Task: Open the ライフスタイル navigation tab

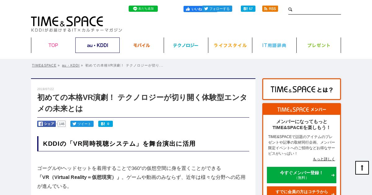Action: [230, 45]
